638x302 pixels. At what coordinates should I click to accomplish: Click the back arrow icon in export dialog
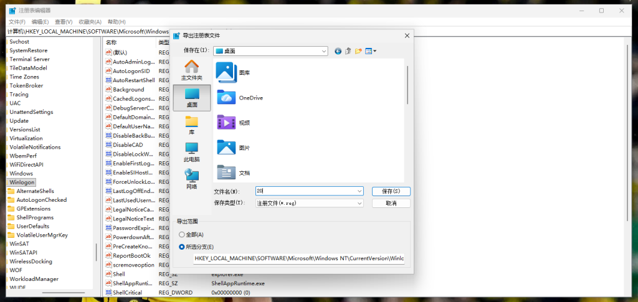(x=338, y=51)
